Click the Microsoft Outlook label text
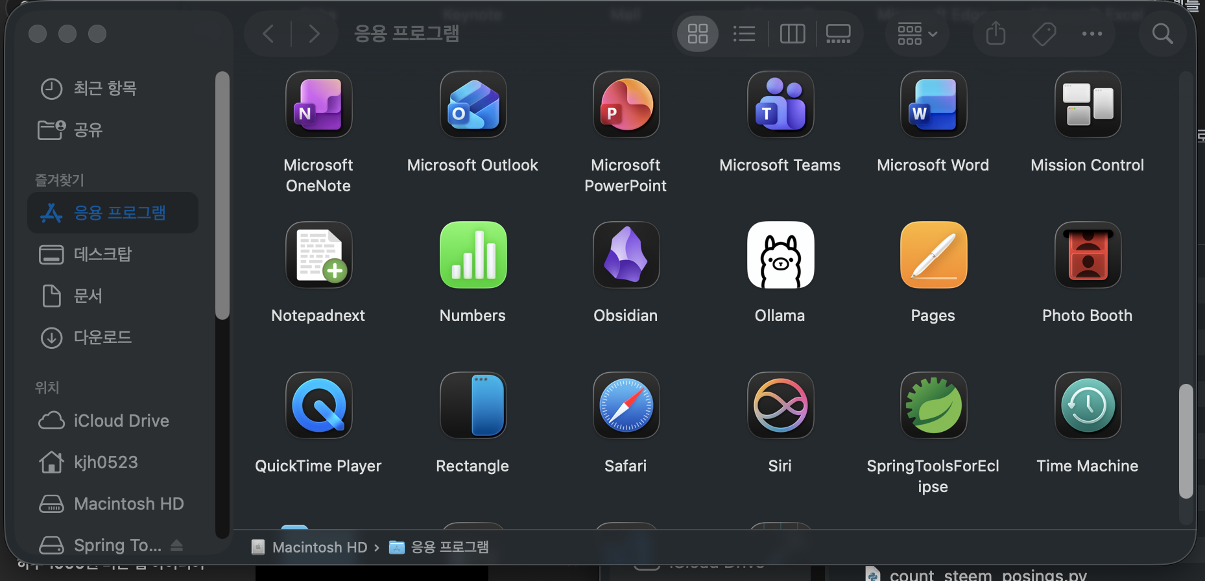This screenshot has width=1205, height=581. (x=473, y=165)
